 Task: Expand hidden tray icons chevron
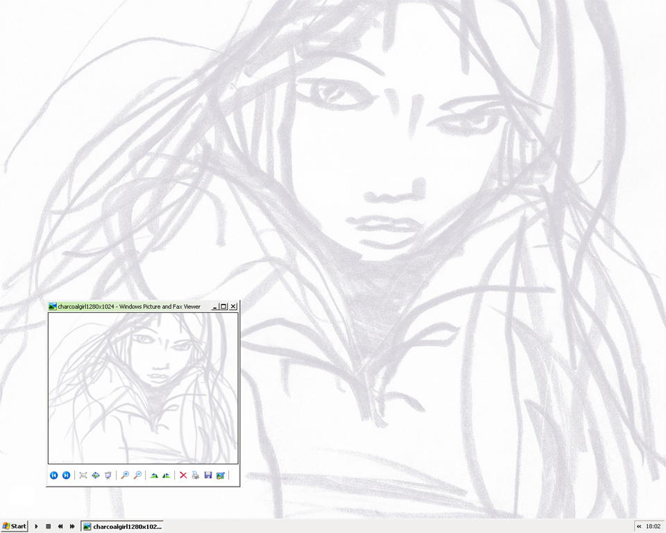tap(639, 526)
